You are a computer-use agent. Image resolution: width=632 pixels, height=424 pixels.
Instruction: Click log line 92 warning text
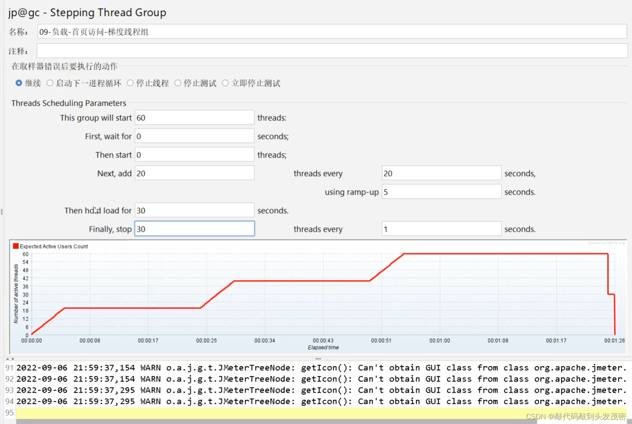(321, 379)
